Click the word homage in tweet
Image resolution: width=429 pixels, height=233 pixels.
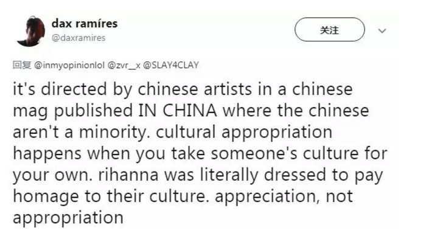pos(46,197)
